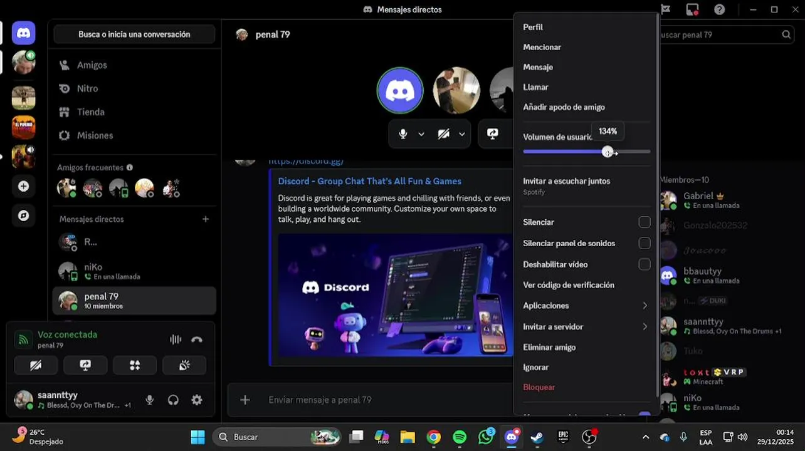Open the soundboard in voice panel

pos(184,365)
